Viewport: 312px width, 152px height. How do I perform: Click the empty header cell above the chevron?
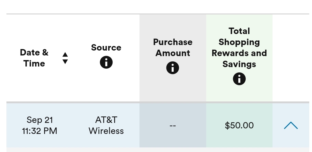(291, 58)
